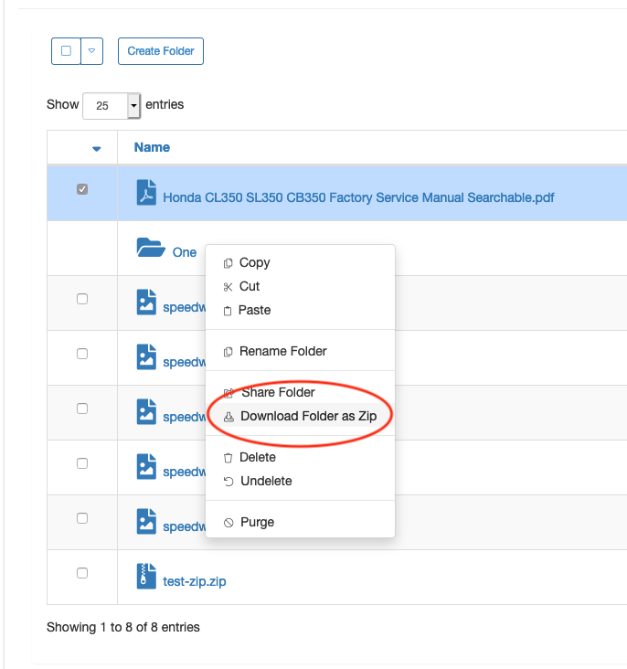The width and height of the screenshot is (627, 669).
Task: Click the image file icon directly below the One folder
Action: click(146, 303)
